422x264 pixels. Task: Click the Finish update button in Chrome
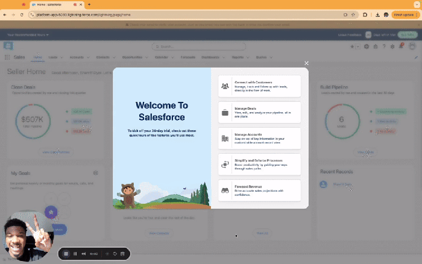click(403, 14)
